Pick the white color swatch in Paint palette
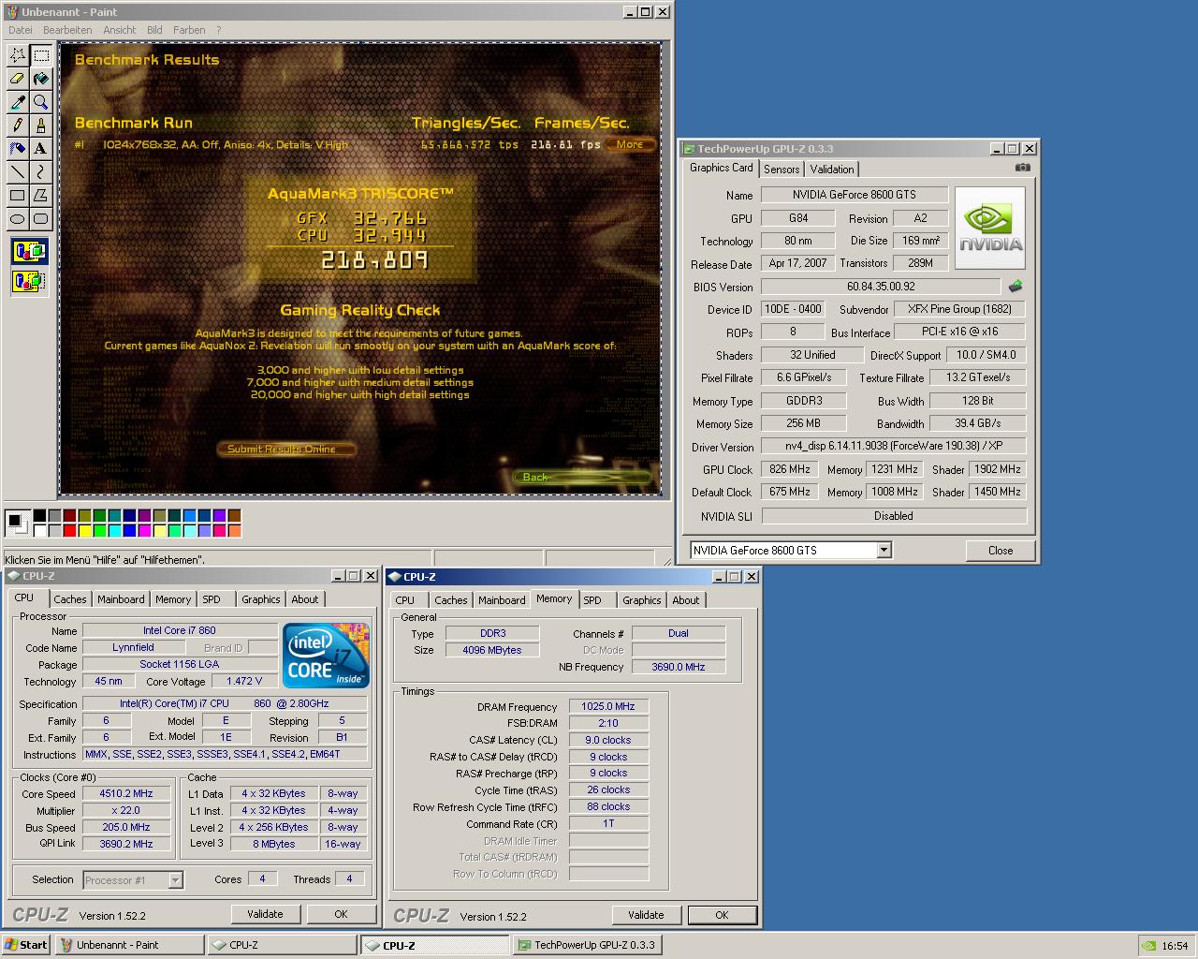Screen dimensions: 1198x959 40,531
